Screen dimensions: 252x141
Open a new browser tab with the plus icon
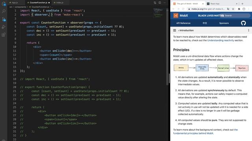(x=243, y=4)
